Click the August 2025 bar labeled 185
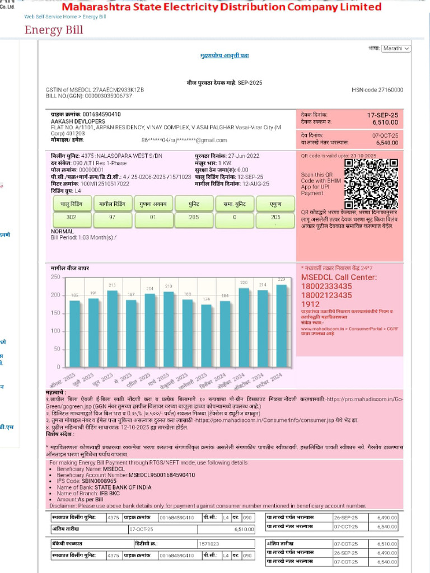Image resolution: width=430 pixels, height=573 pixels. (74, 334)
